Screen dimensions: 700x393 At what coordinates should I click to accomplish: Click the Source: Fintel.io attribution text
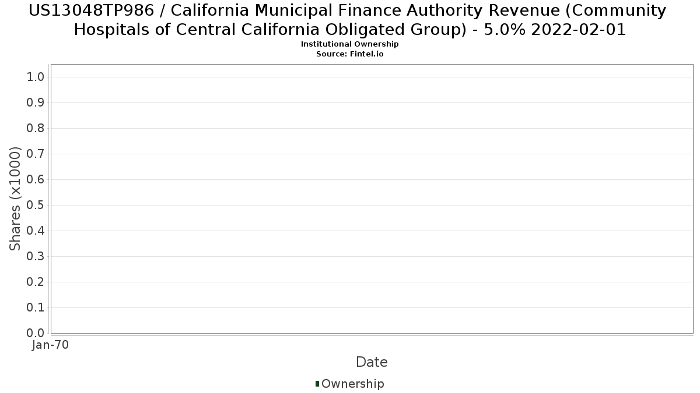(x=349, y=54)
